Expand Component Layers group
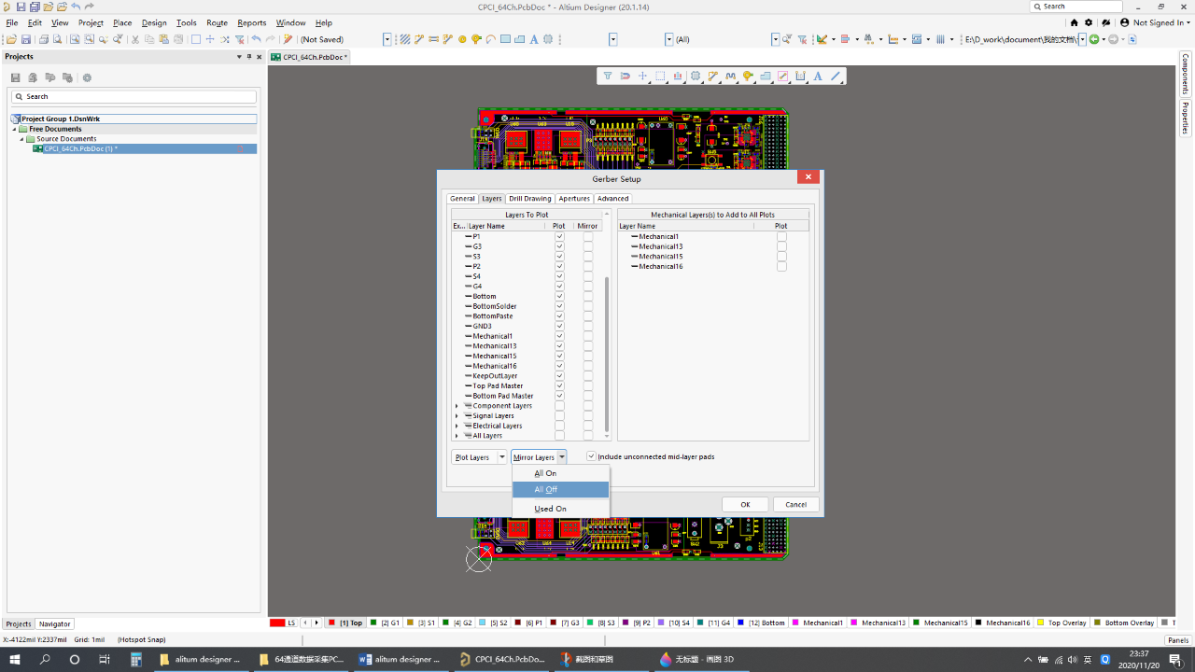This screenshot has height=672, width=1195. (x=457, y=406)
